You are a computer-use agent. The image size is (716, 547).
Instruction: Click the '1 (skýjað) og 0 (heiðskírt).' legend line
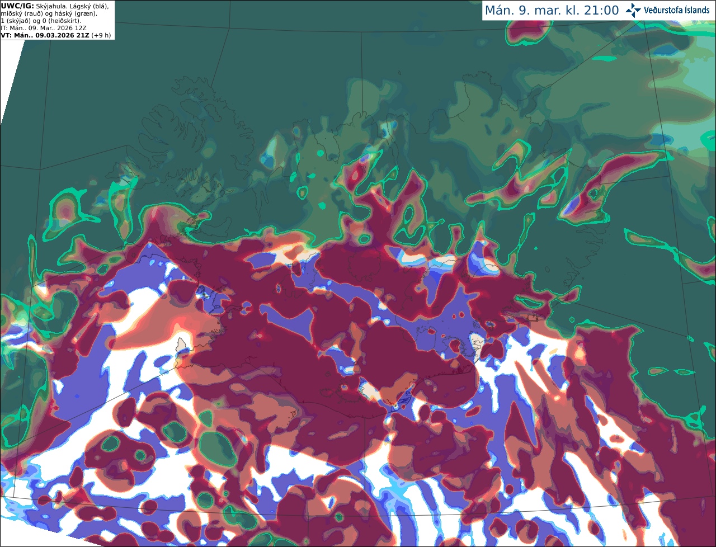[x=41, y=21]
